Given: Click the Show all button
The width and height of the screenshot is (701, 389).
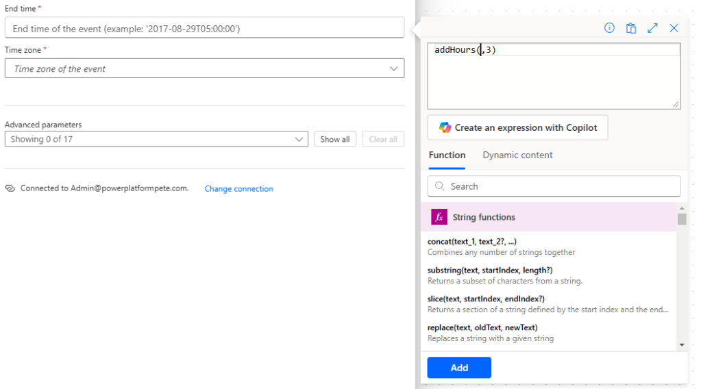Looking at the screenshot, I should coord(335,139).
